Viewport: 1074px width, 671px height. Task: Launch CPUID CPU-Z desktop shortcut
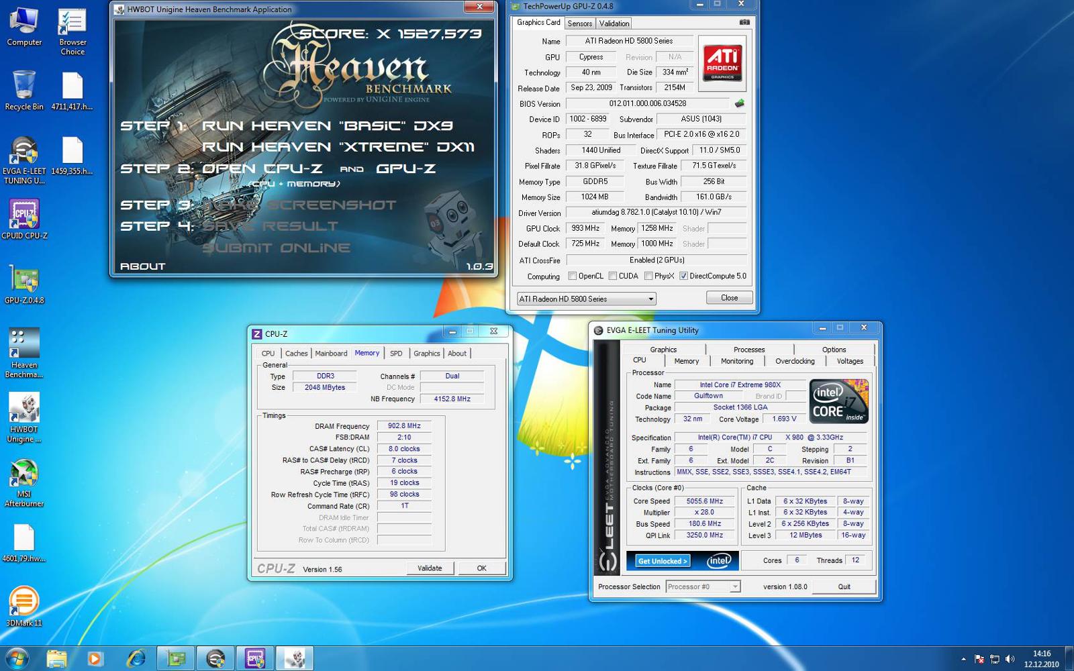point(24,219)
